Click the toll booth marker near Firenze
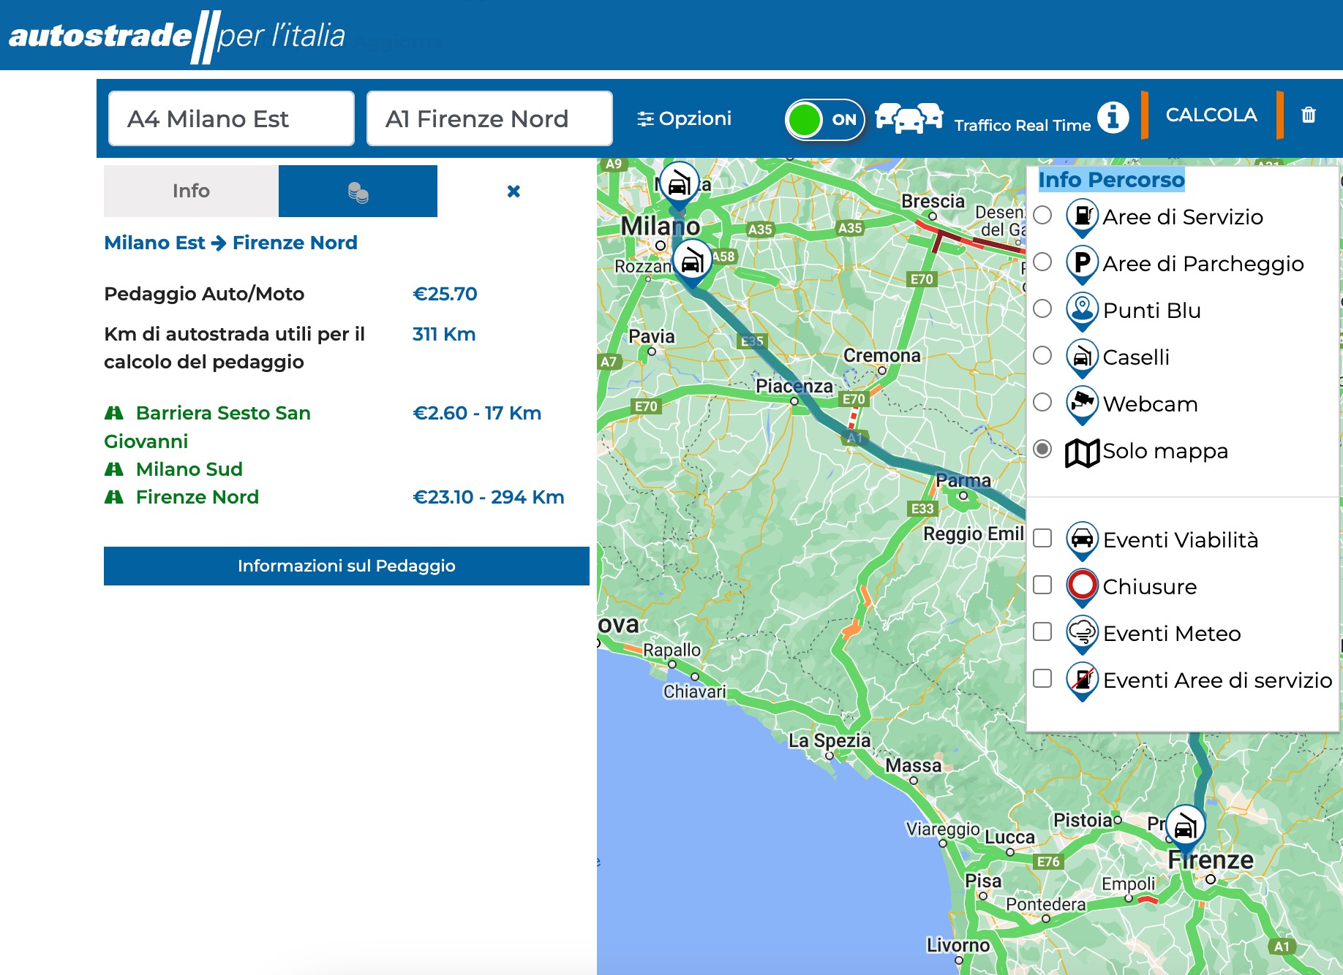Viewport: 1343px width, 975px height. (1185, 827)
